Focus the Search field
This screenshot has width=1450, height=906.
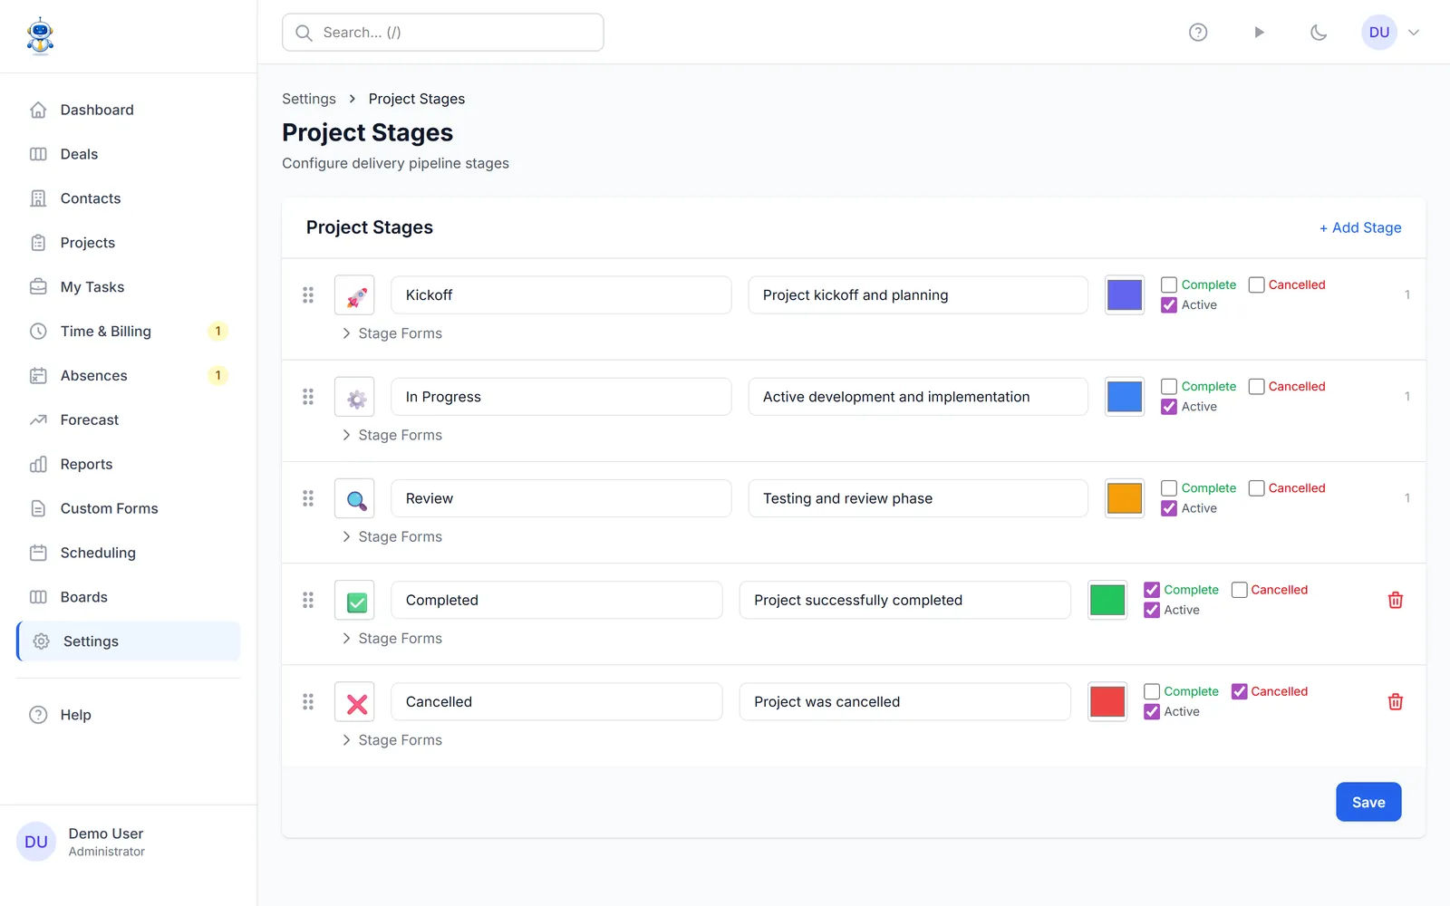point(443,33)
